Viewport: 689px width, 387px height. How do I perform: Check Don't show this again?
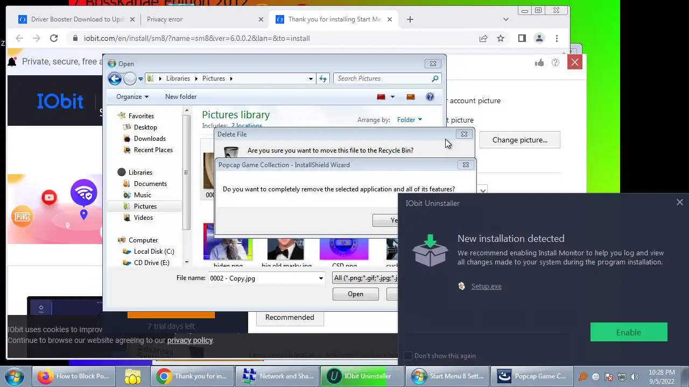(x=408, y=356)
